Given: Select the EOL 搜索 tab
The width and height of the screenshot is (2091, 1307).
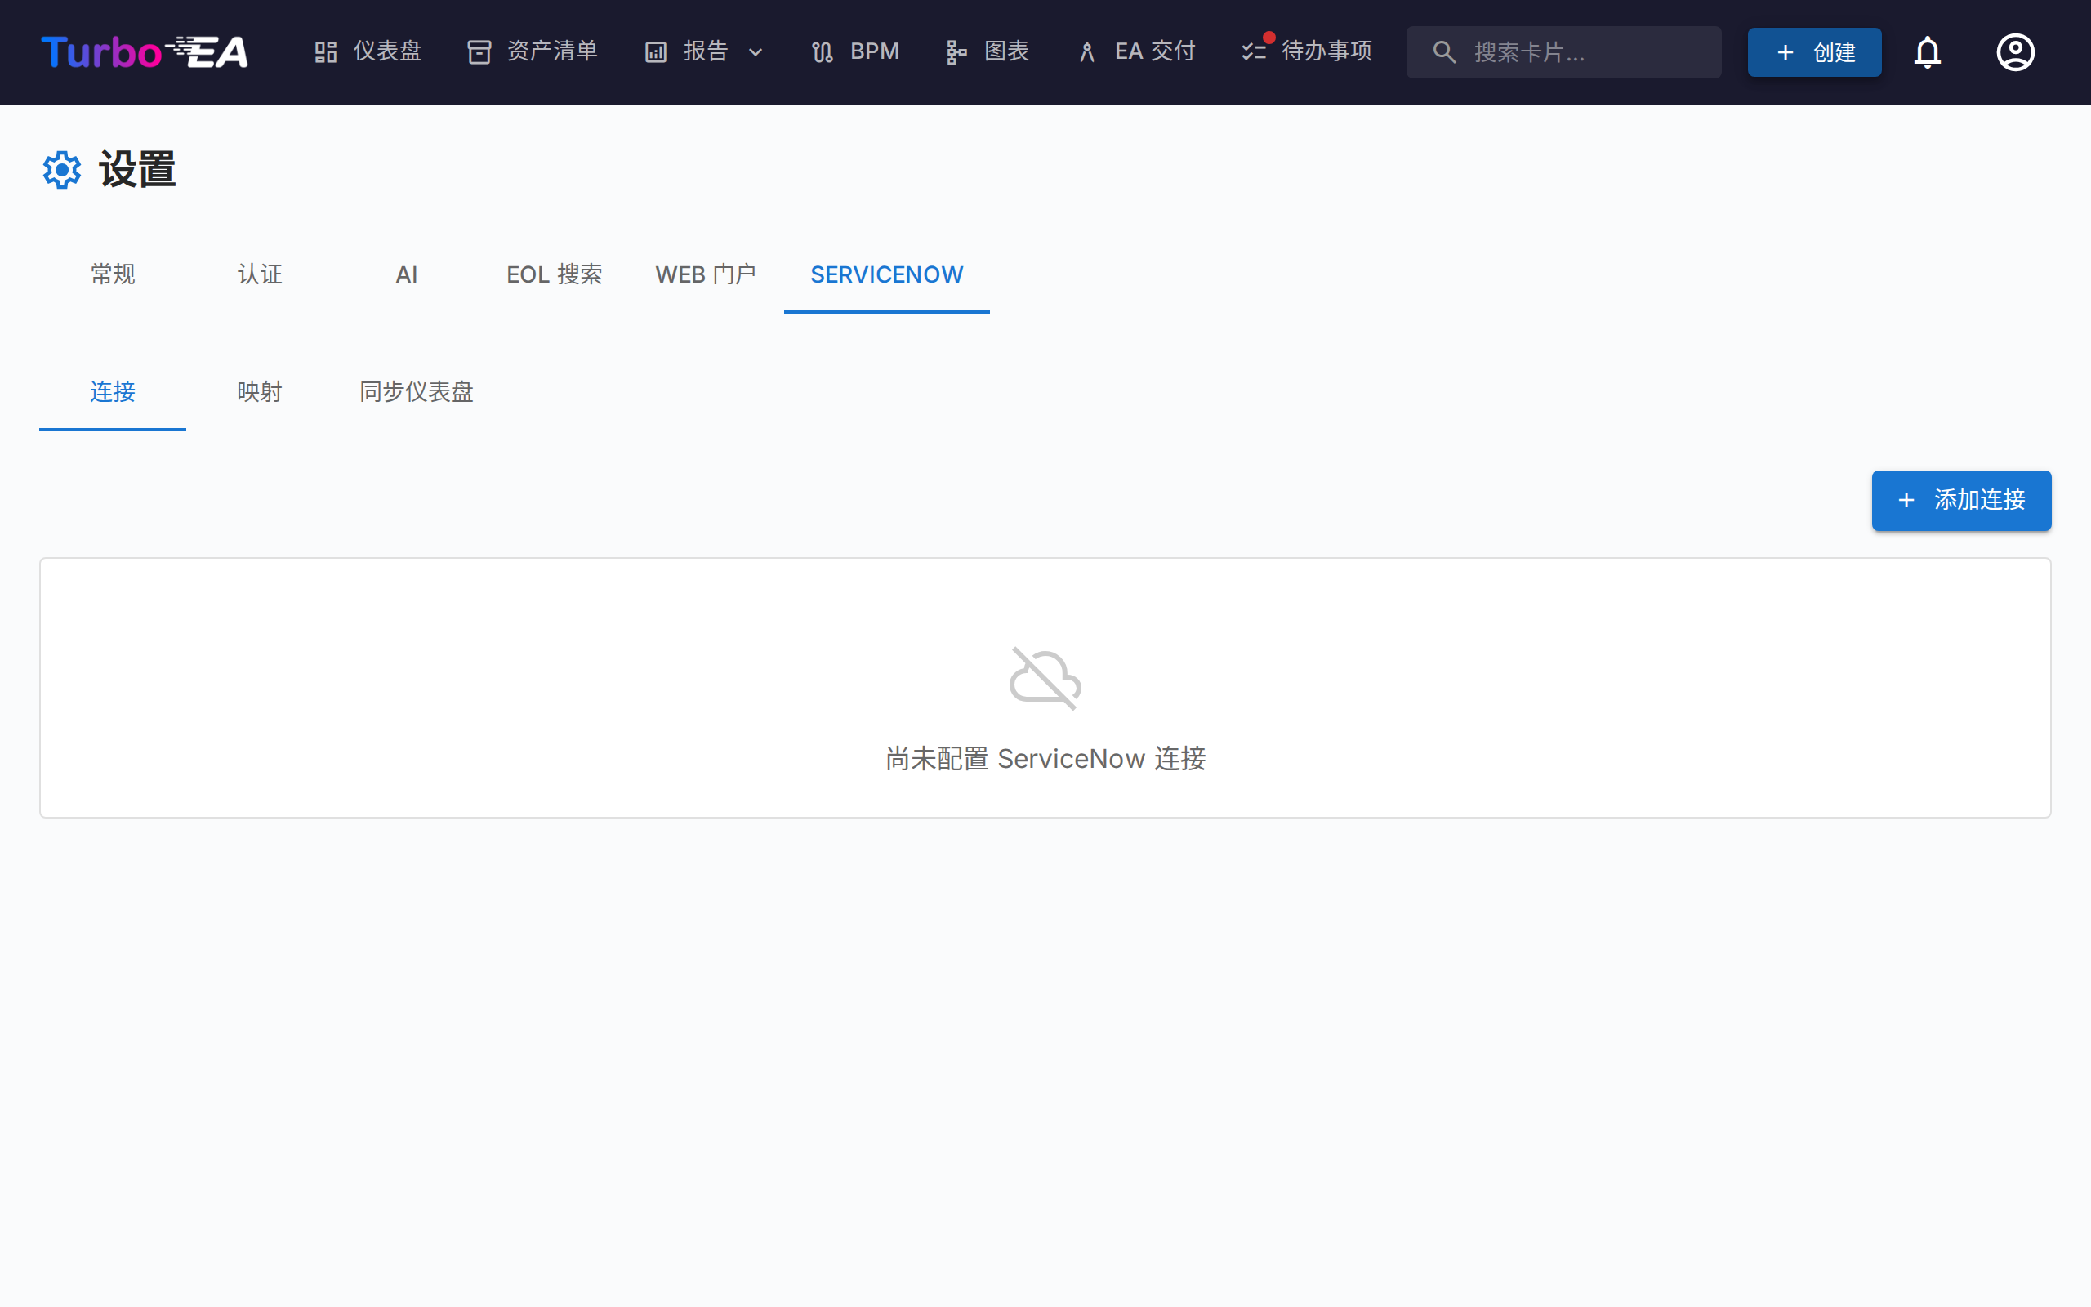Looking at the screenshot, I should click(555, 274).
